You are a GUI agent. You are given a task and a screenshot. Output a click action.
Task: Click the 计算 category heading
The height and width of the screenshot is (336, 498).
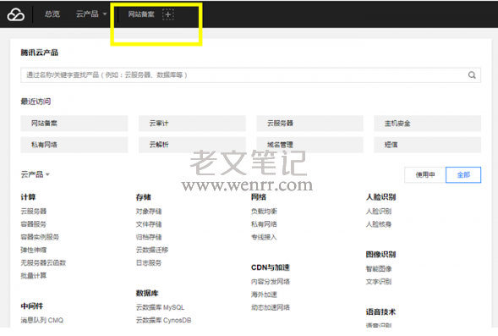click(28, 197)
